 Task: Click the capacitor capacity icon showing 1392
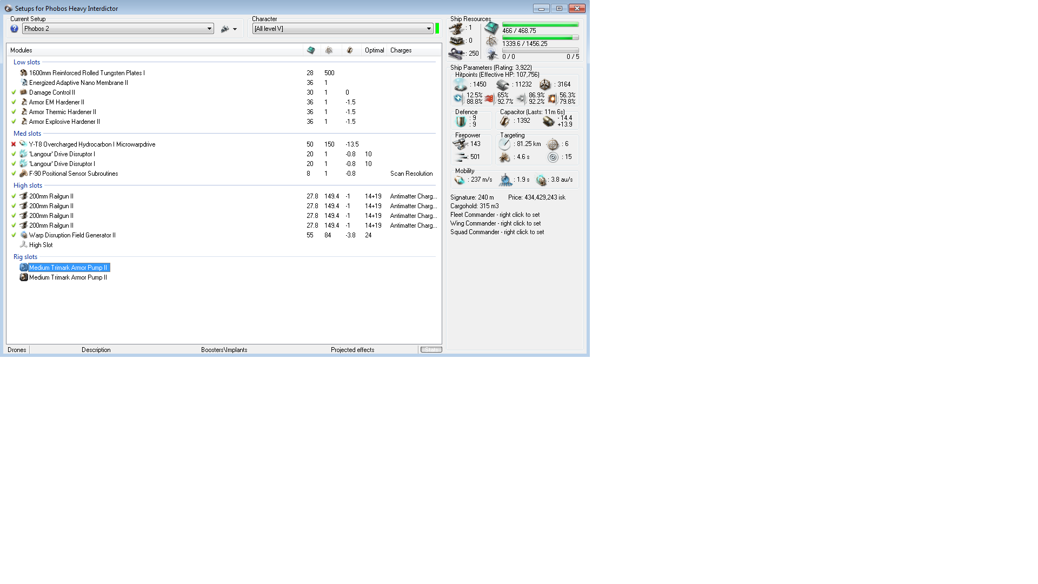pyautogui.click(x=505, y=121)
